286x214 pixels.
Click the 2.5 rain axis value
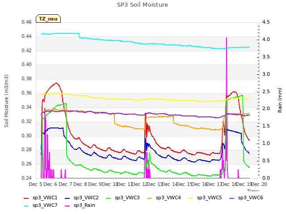(266, 91)
